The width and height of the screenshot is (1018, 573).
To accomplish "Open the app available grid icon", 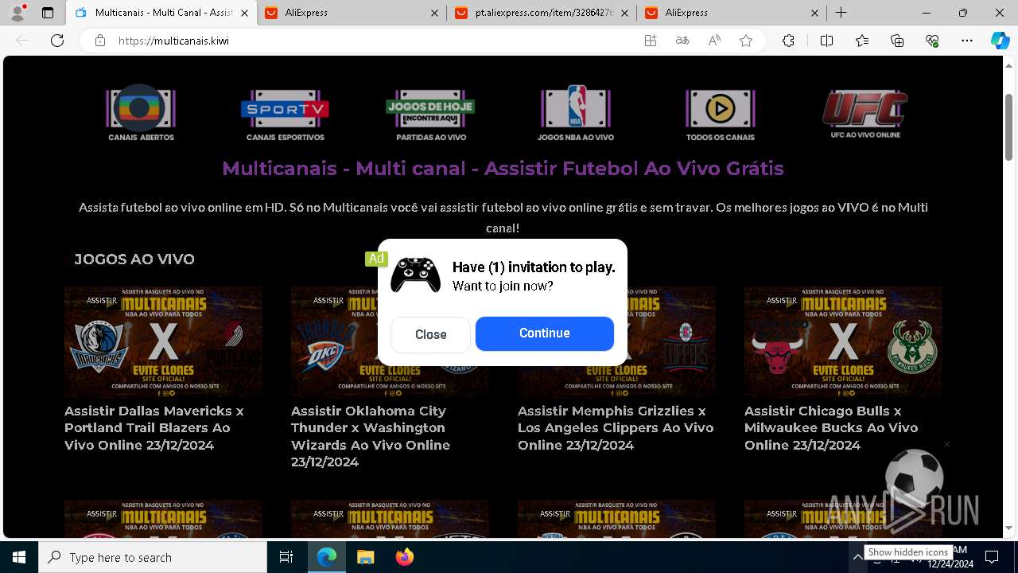I will click(651, 41).
